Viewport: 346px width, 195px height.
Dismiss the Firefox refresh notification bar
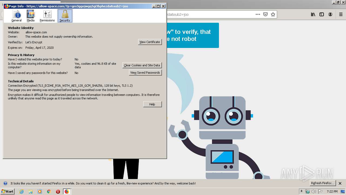[x=340, y=183]
